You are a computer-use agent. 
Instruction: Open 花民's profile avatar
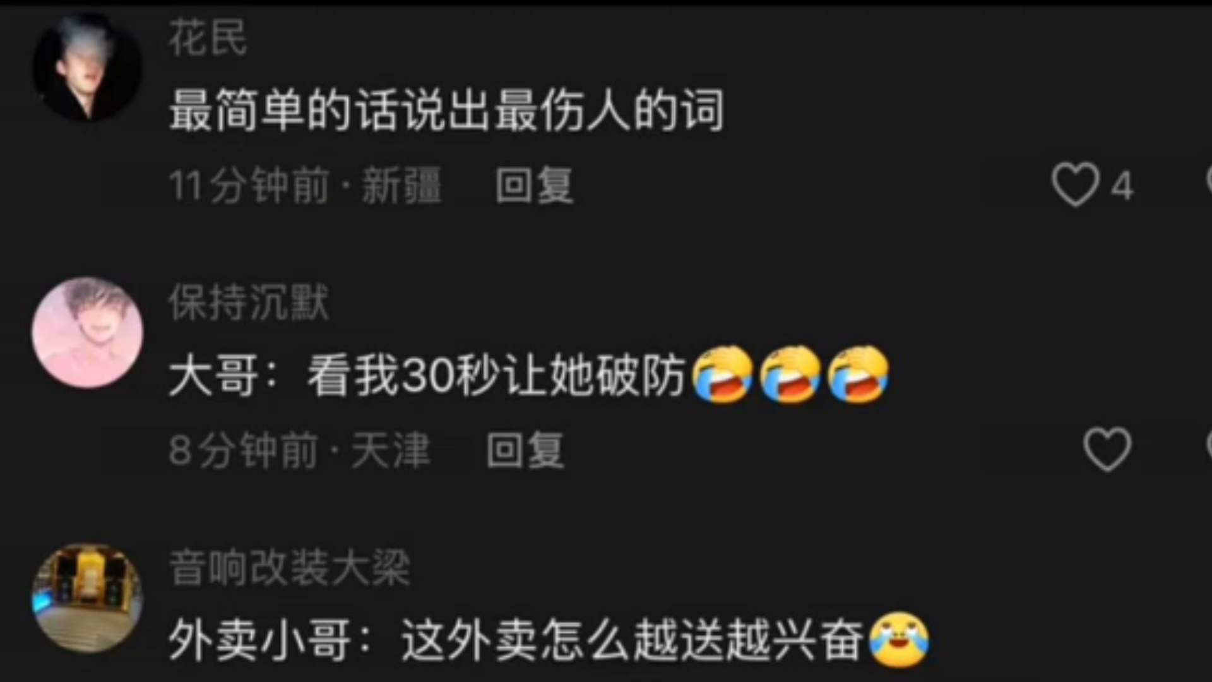coord(87,67)
